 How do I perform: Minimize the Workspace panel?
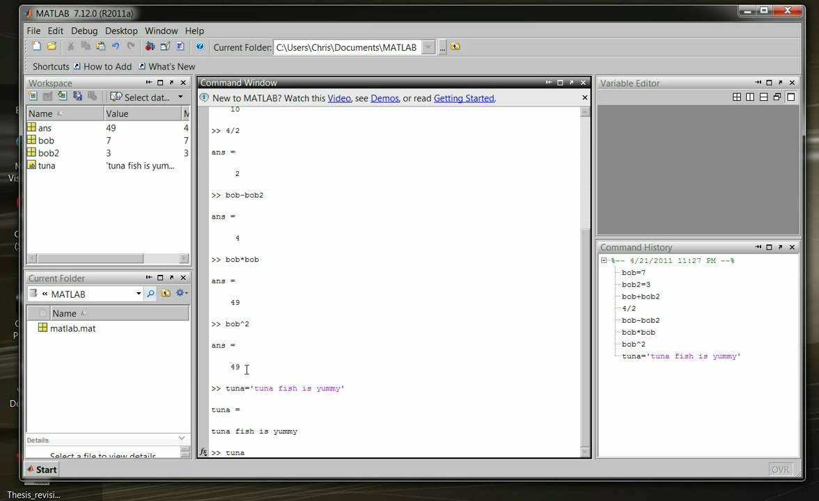point(149,82)
